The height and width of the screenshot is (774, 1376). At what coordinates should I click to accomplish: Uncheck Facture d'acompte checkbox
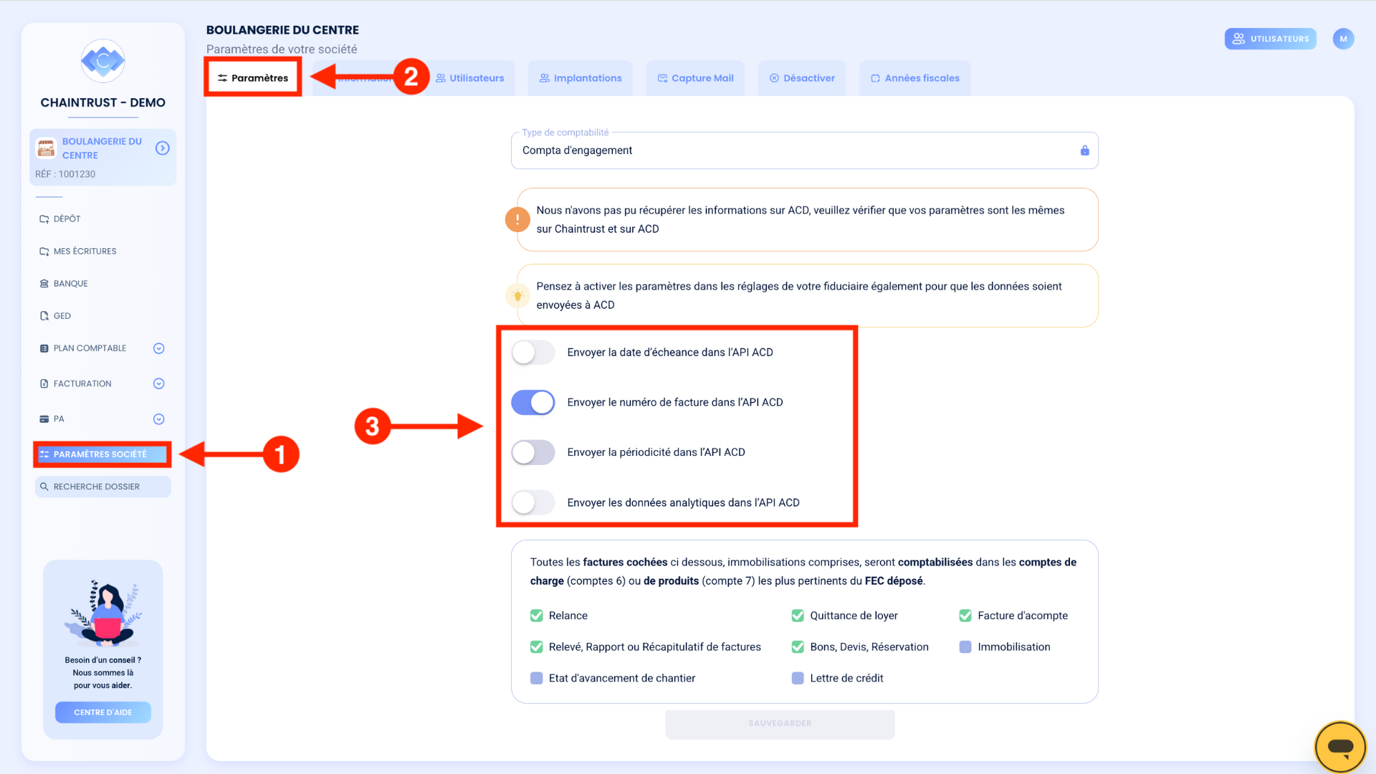[x=965, y=616]
